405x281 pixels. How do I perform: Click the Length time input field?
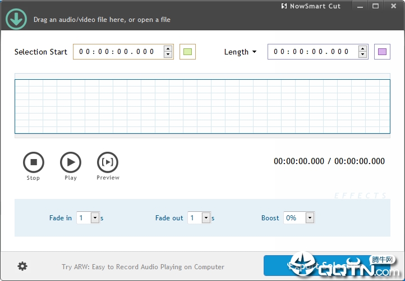(313, 52)
